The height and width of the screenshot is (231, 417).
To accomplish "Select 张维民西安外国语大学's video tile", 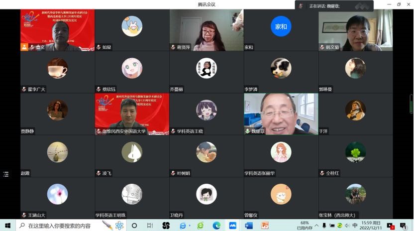I will click(132, 114).
